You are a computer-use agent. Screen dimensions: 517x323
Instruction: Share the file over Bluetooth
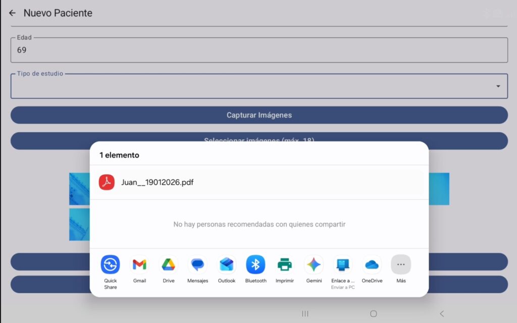point(255,264)
